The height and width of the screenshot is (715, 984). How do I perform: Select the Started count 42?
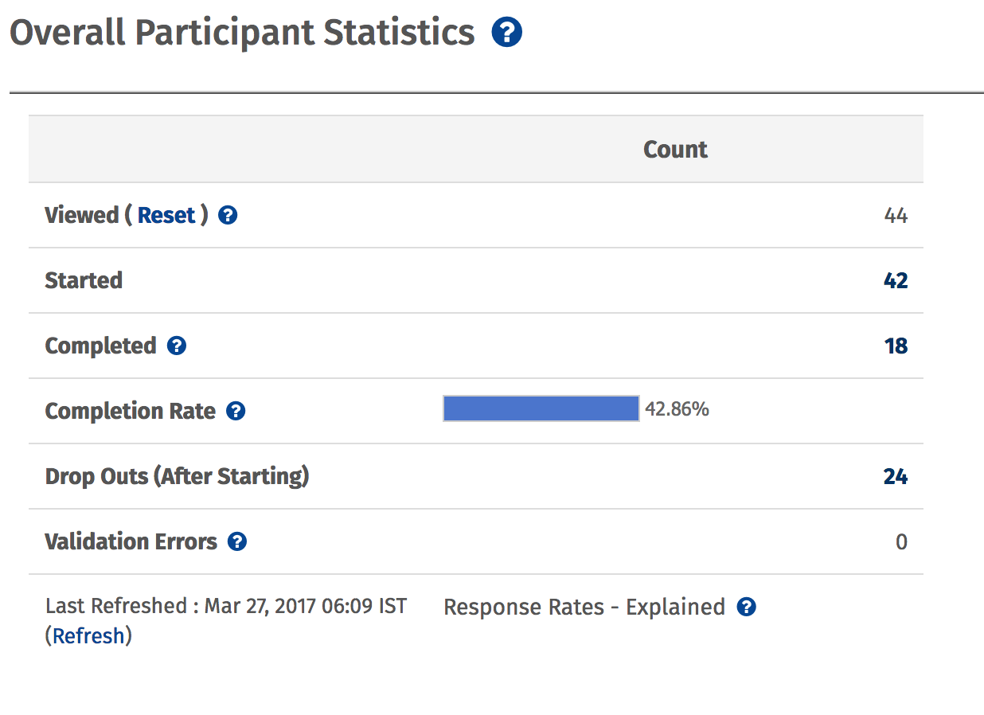[896, 280]
